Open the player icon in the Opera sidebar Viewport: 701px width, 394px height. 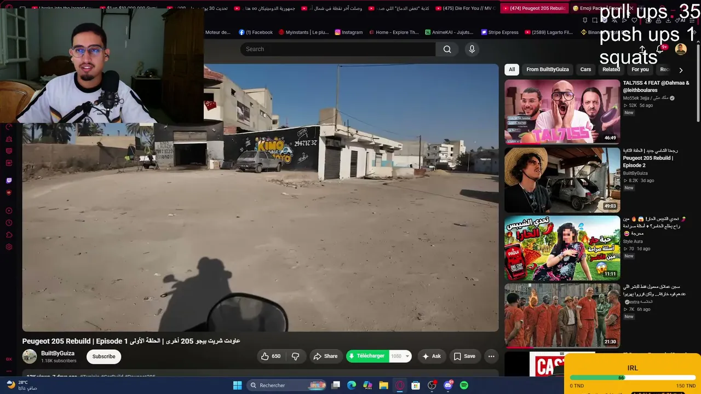pyautogui.click(x=9, y=211)
